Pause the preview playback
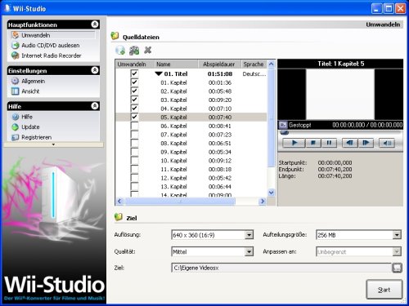Viewport: 409px width, 306px height. [329, 143]
